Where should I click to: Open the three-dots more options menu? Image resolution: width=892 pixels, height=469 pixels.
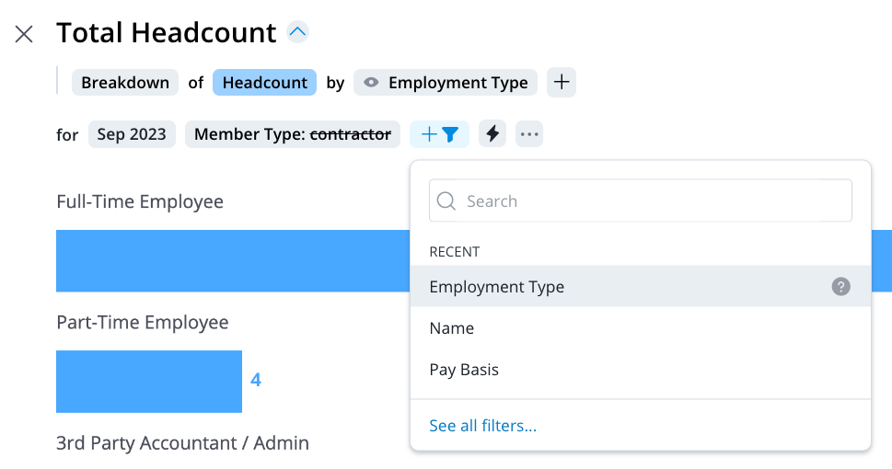pos(528,134)
